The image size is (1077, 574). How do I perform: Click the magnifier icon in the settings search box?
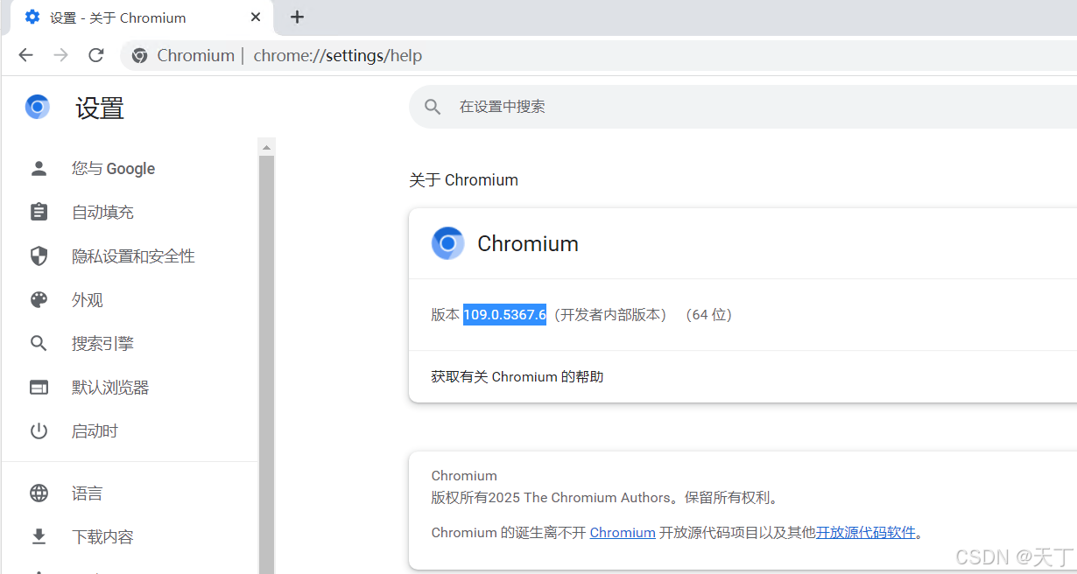[433, 107]
